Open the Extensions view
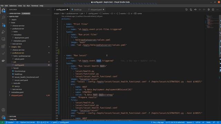The height and width of the screenshot is (124, 221). 3,46
